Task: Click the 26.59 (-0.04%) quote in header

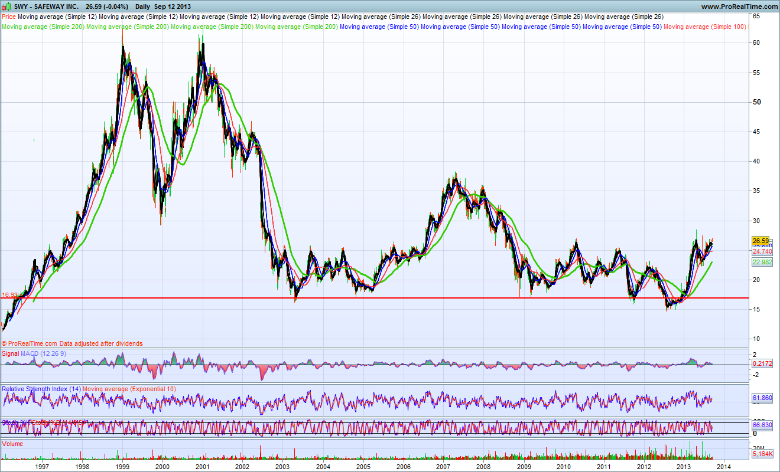Action: point(106,6)
